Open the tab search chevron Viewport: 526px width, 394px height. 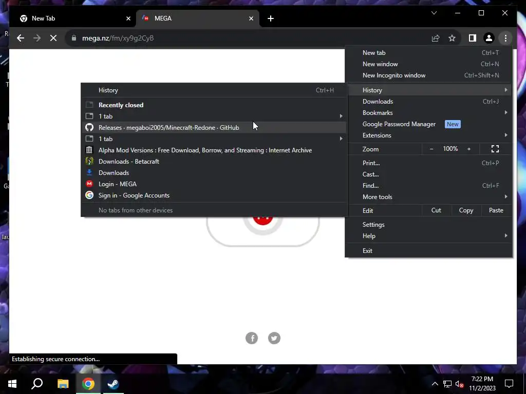(434, 13)
